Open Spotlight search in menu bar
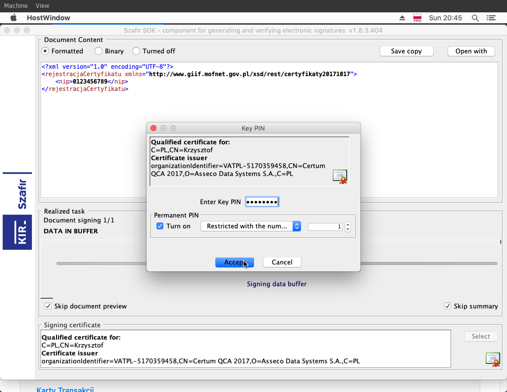507x392 pixels. coord(475,18)
